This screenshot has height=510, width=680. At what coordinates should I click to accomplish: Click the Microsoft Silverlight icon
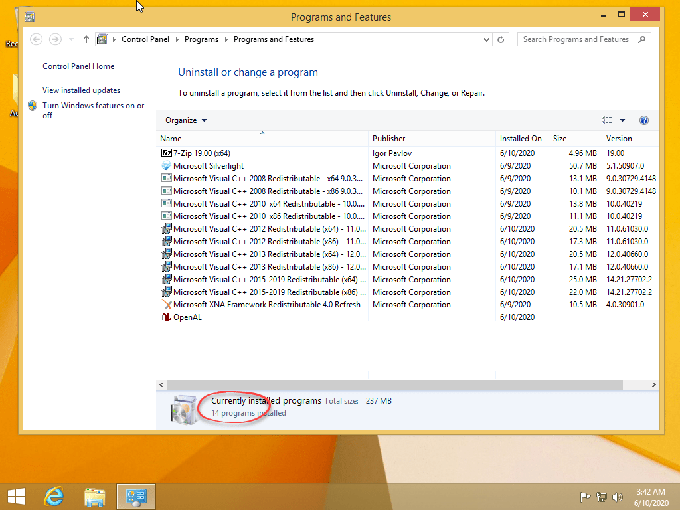click(166, 165)
